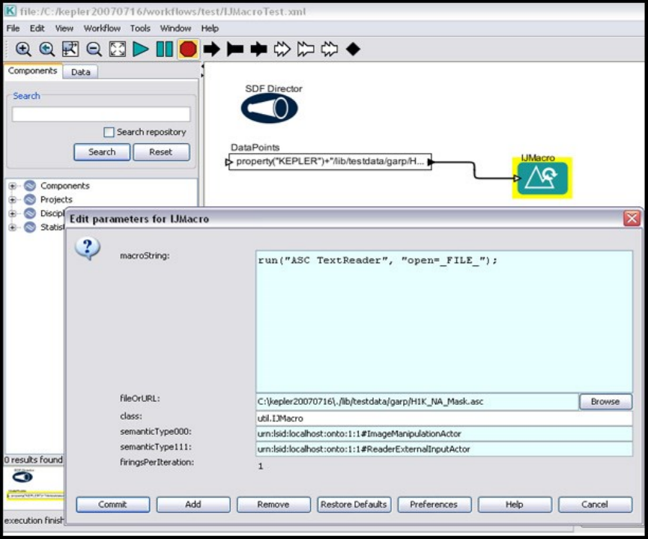The height and width of the screenshot is (539, 648).
Task: Open the Workflow menu
Action: pos(102,28)
